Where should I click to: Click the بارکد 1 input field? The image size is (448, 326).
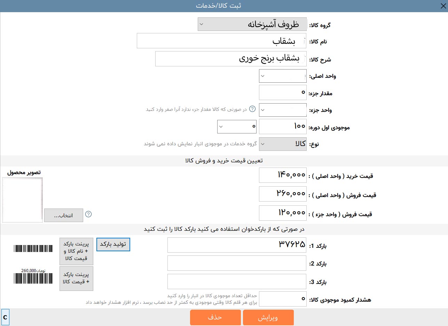tap(237, 245)
